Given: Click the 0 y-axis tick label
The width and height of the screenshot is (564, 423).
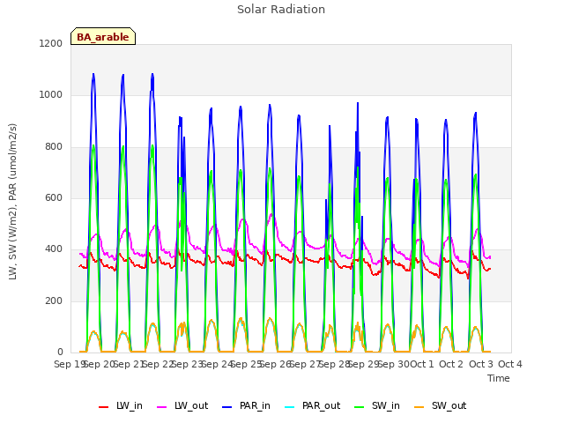Looking at the screenshot, I should tap(60, 352).
